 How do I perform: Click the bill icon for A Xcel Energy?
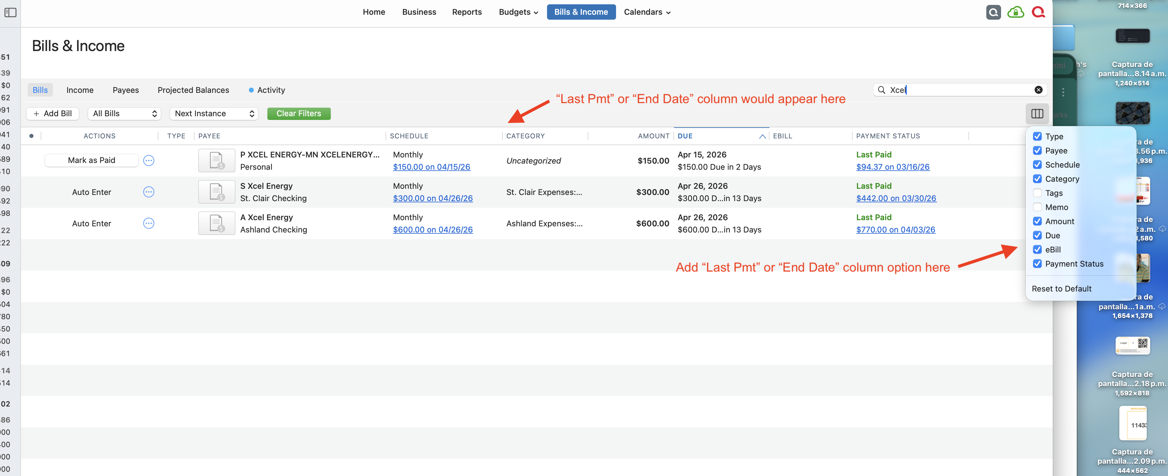217,224
